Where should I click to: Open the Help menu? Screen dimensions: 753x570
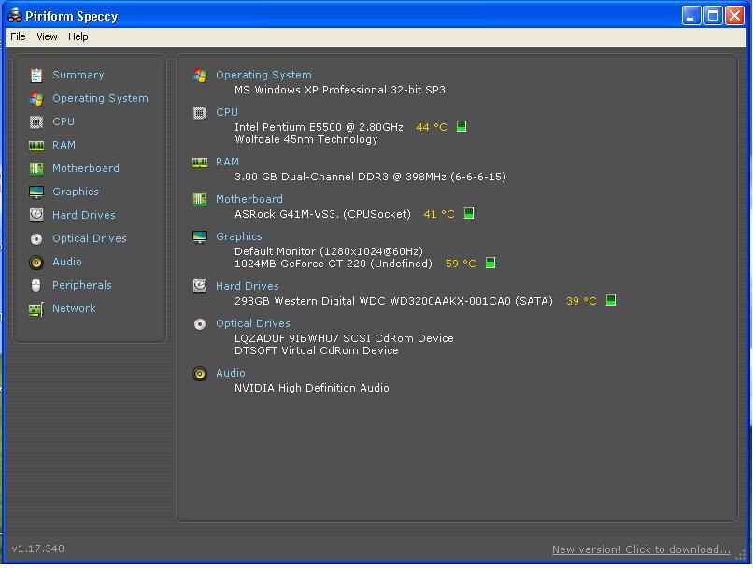coord(78,36)
